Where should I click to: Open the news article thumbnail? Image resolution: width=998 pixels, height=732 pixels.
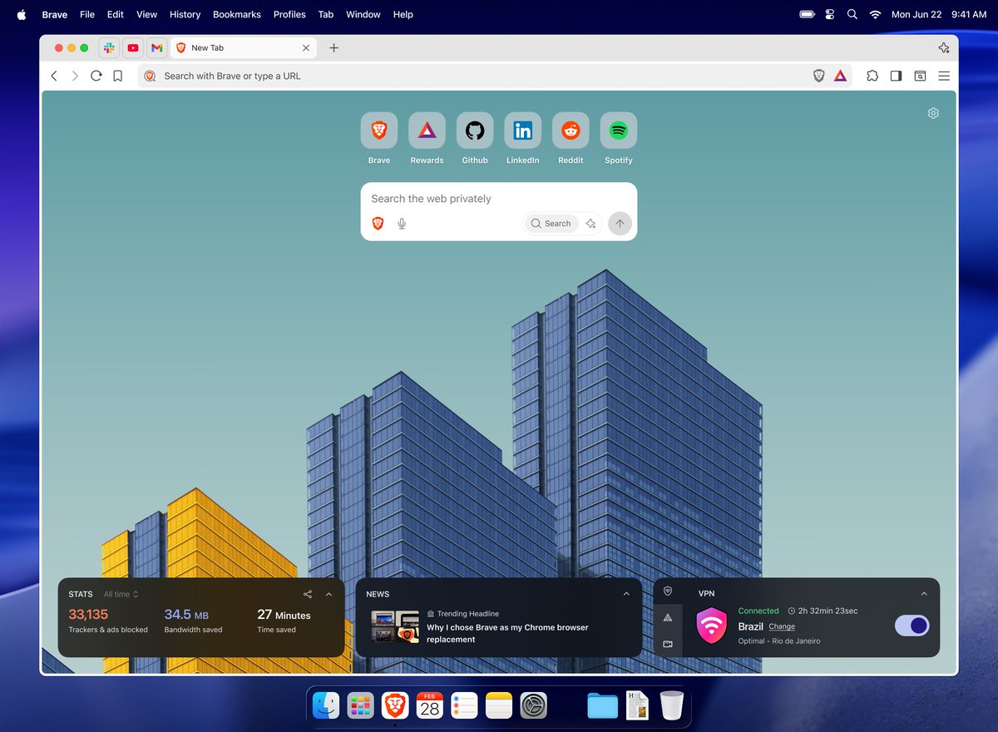[x=395, y=626]
